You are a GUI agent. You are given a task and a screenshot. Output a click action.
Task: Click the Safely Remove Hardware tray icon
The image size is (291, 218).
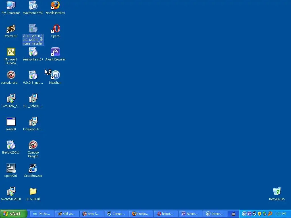(265, 214)
